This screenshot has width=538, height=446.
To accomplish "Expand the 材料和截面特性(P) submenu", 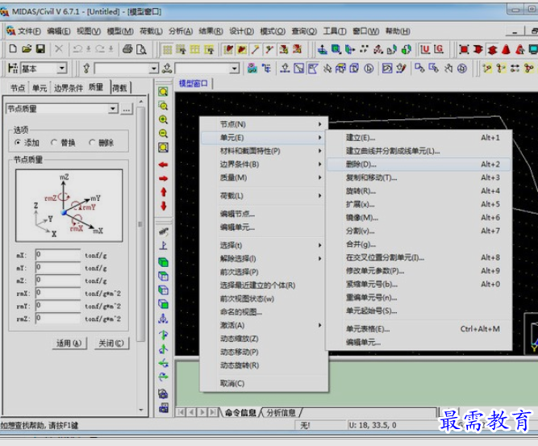I will [264, 151].
